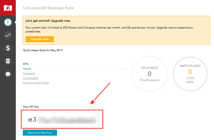Image resolution: width=214 pixels, height=140 pixels.
Task: Click the FullContact API Developer Portal title
Action: (48, 8)
